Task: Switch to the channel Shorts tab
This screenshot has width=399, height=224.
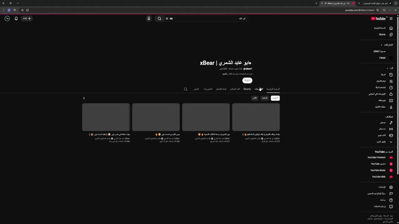Action: tap(247, 89)
